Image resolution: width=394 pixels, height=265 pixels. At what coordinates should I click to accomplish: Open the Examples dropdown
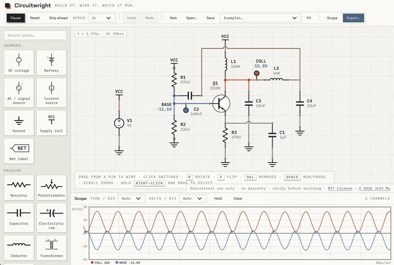point(260,18)
